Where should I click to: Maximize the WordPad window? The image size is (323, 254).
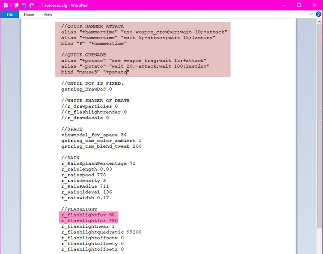click(299, 5)
